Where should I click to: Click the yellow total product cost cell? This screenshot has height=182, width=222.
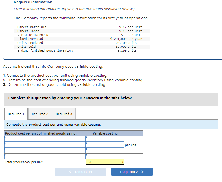coord(105,162)
